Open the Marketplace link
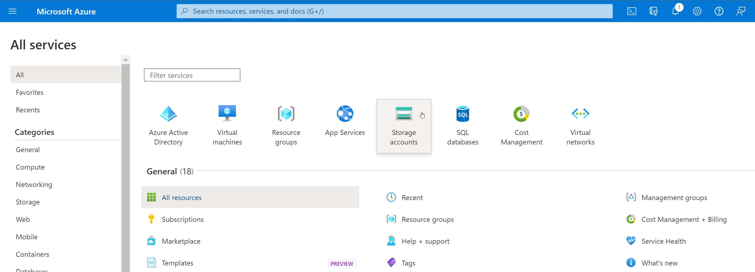This screenshot has height=272, width=755. (x=181, y=241)
